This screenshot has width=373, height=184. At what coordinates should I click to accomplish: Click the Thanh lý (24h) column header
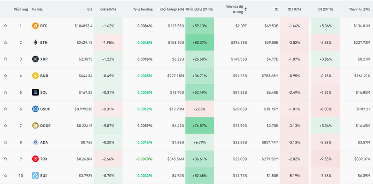(x=360, y=9)
